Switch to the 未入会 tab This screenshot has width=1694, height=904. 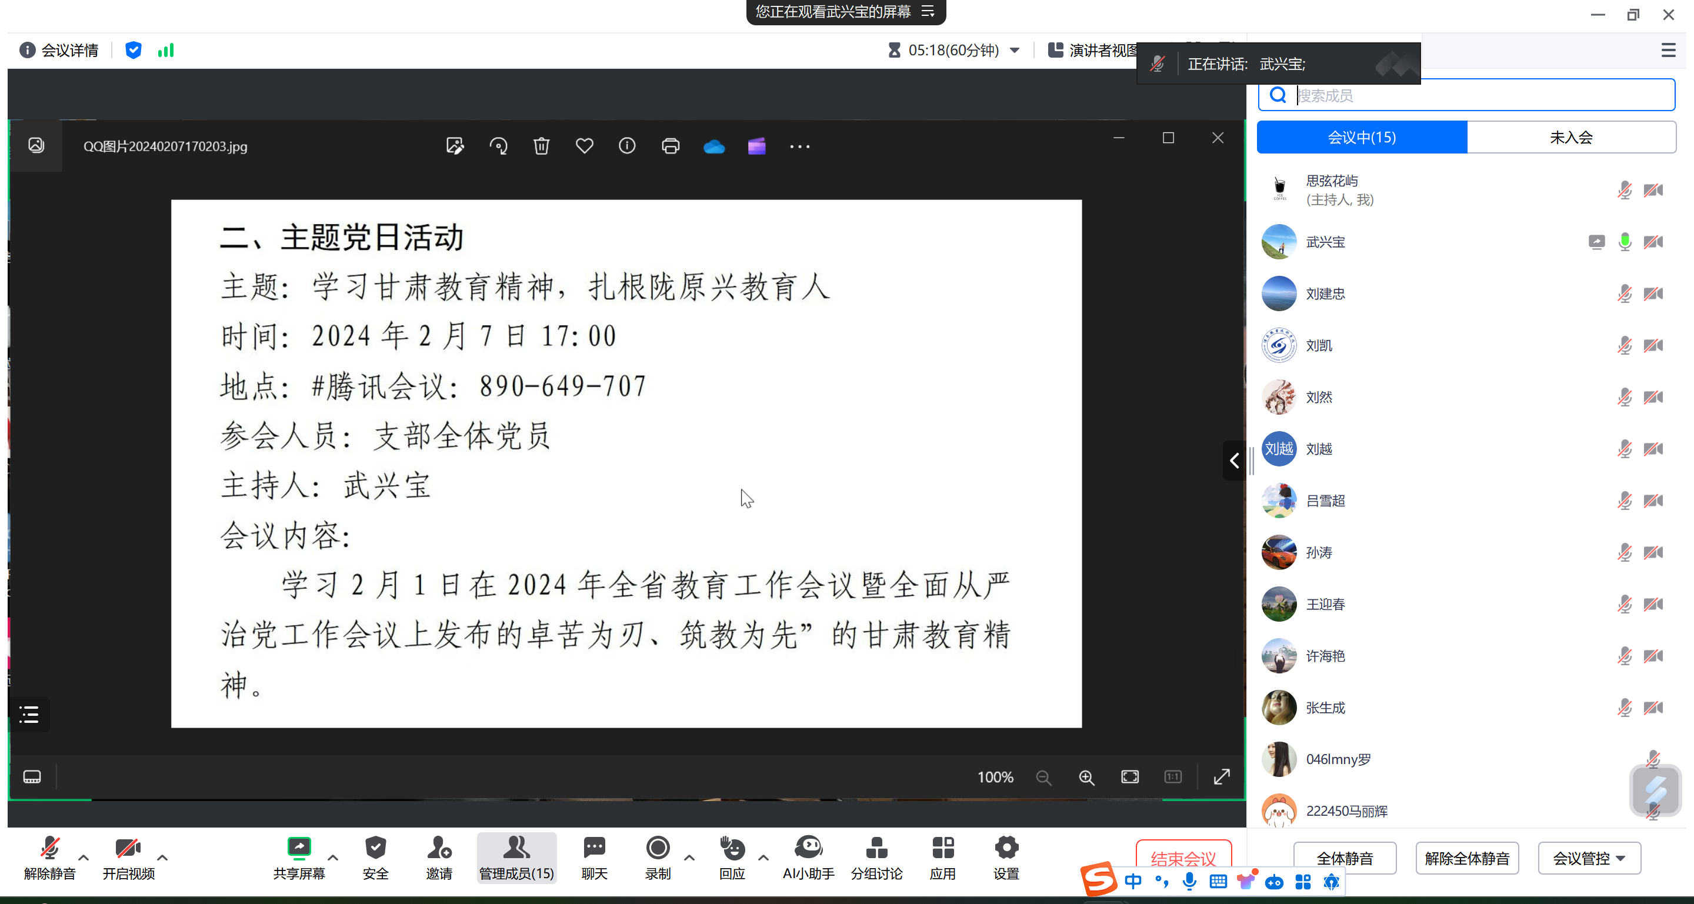pyautogui.click(x=1570, y=138)
